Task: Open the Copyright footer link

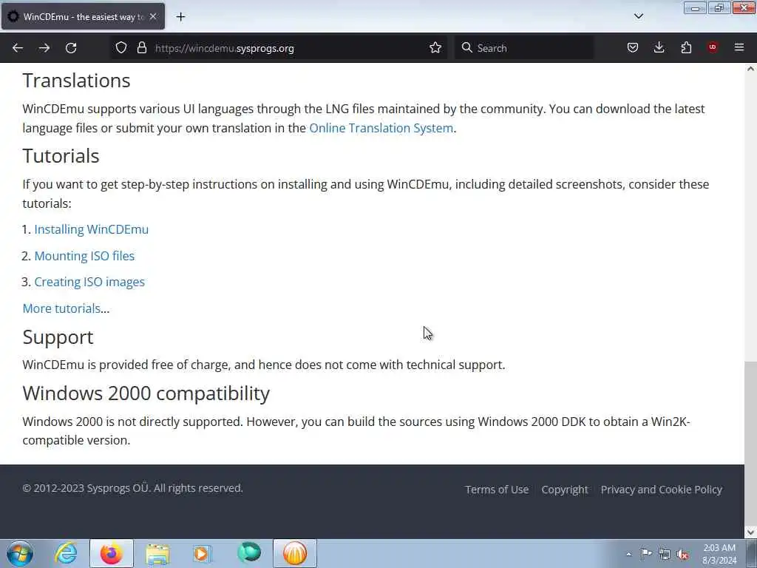Action: (564, 490)
